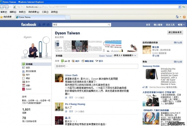Open 尋友工具 in Facebook header
187x126 pixels.
coord(170,25)
